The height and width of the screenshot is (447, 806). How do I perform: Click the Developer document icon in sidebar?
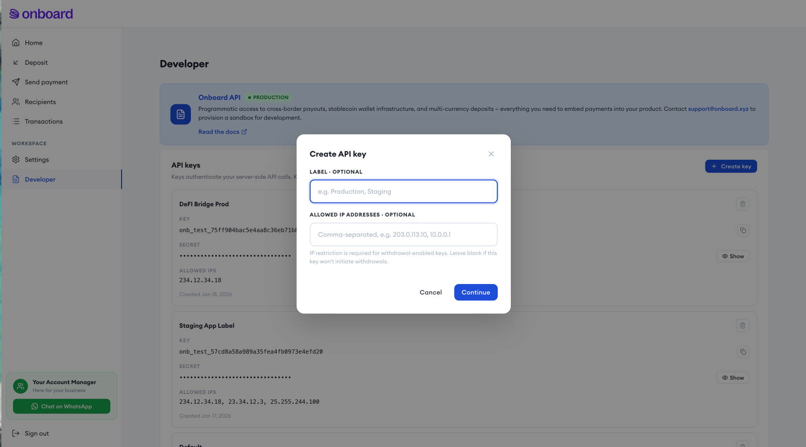point(16,179)
